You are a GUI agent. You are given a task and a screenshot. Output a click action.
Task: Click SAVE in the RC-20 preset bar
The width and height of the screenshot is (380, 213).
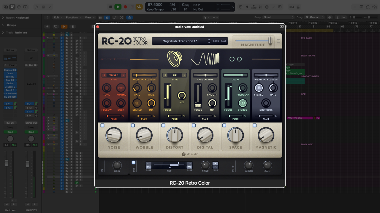click(x=224, y=41)
